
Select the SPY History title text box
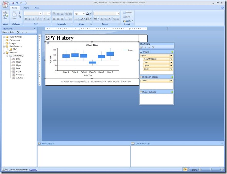92,38
